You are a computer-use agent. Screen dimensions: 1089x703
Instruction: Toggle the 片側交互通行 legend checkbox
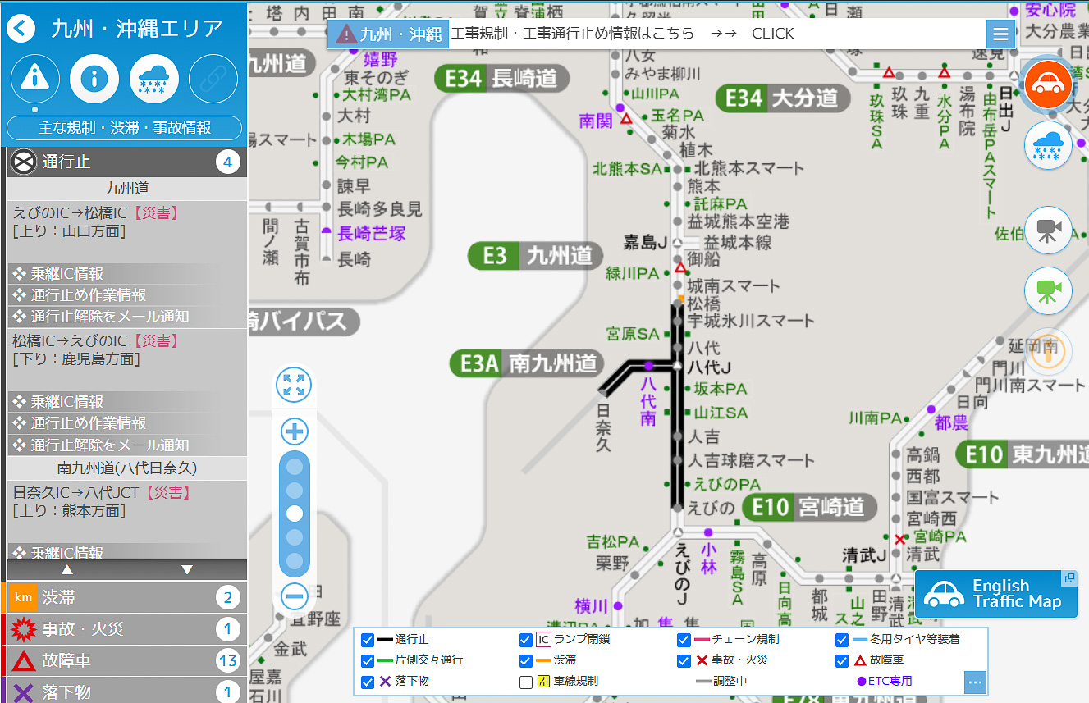[368, 660]
